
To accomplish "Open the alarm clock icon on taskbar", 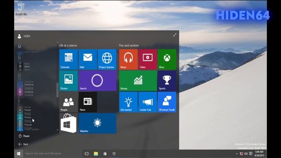I will 114,154.
